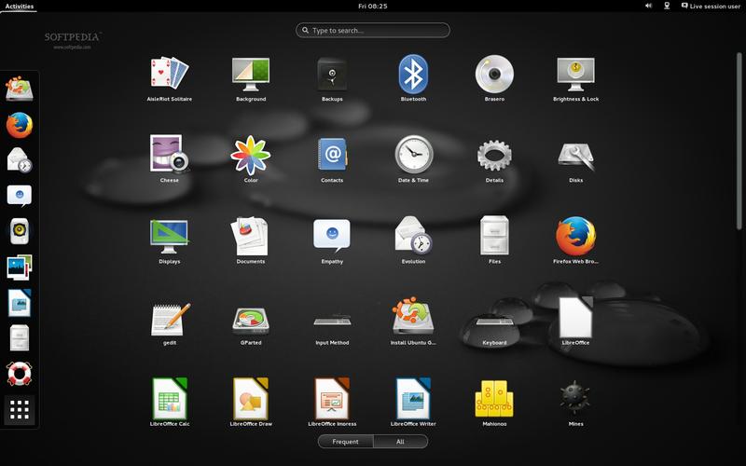Open the volume indicator in the top bar
Viewport: 746px width, 466px height.
648,7
